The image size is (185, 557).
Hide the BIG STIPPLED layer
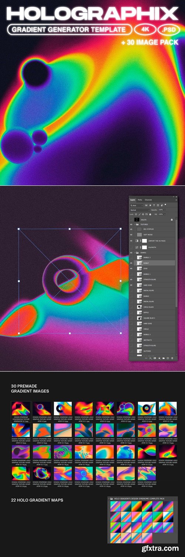coord(131,229)
